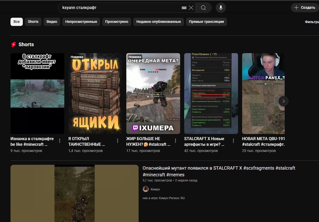Show next Shorts with the right arrow
The height and width of the screenshot is (222, 319).
284,101
